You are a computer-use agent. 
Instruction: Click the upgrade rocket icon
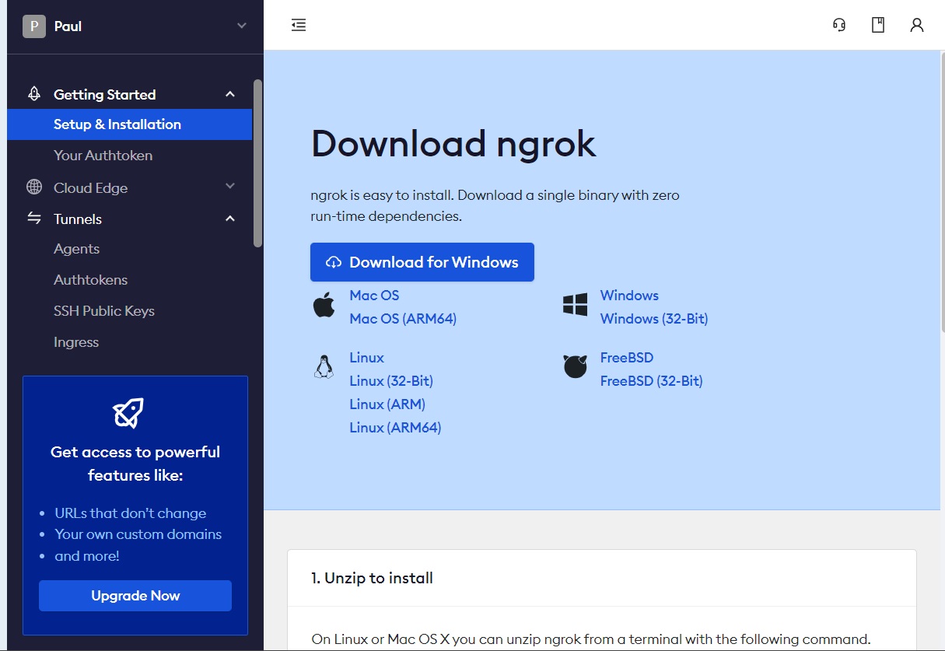tap(128, 413)
